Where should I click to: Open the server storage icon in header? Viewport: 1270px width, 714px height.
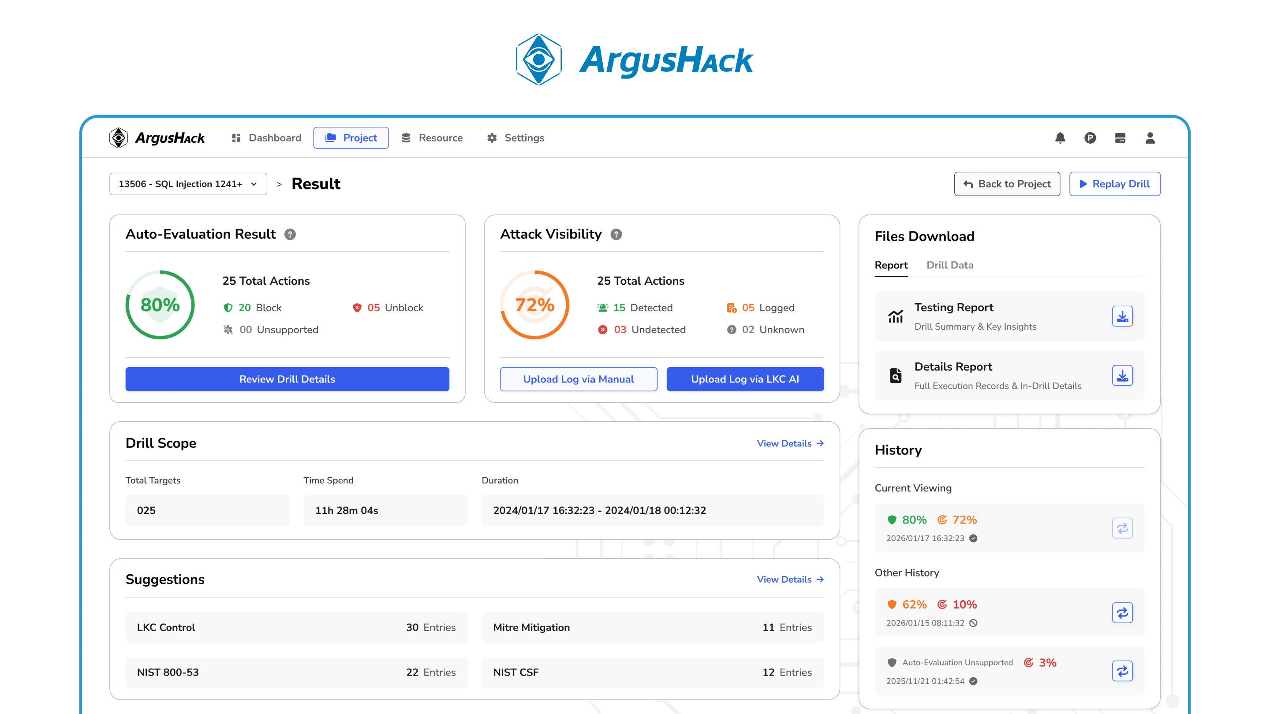1120,138
